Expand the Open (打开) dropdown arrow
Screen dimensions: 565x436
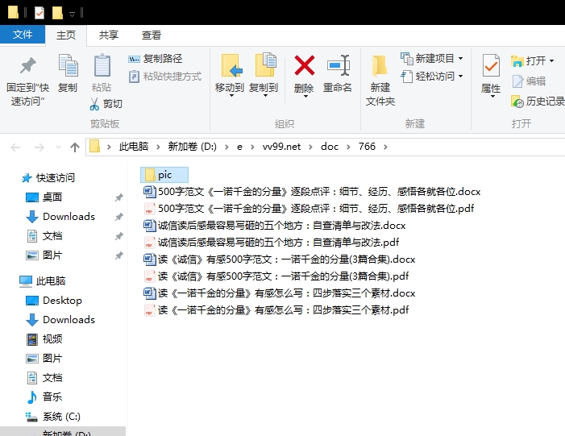(551, 61)
